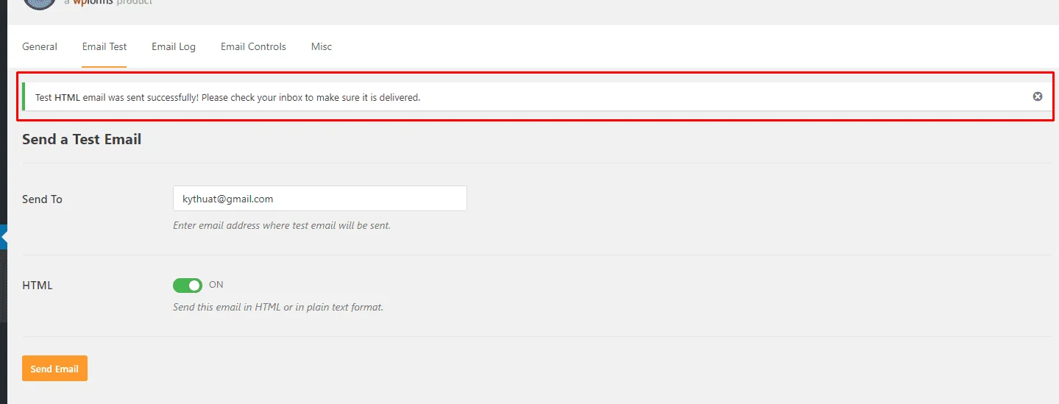Click the 'Enter email address' hint text
The width and height of the screenshot is (1059, 404).
(282, 225)
